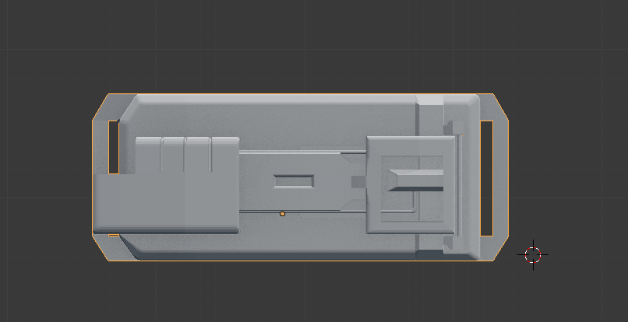
Task: Click the orange object origin dot
Action: (282, 214)
